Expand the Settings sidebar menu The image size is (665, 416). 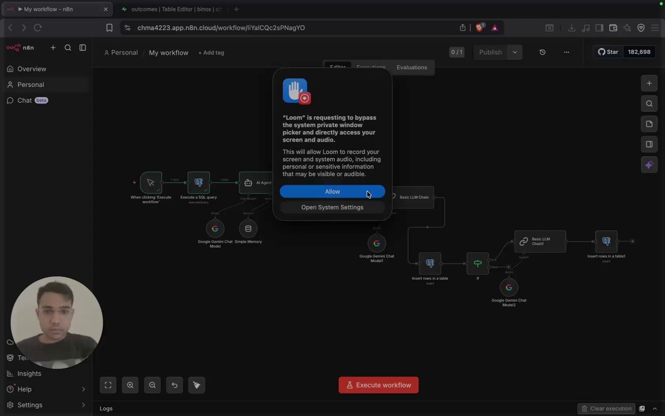click(x=46, y=405)
